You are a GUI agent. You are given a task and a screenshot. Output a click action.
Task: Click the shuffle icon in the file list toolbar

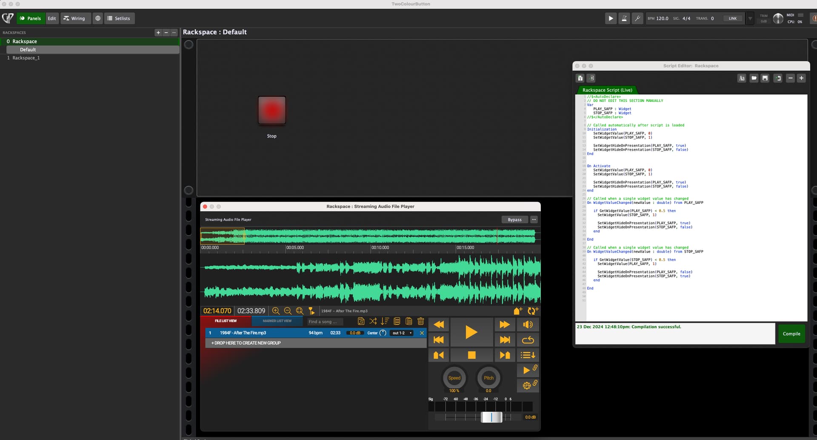click(373, 322)
